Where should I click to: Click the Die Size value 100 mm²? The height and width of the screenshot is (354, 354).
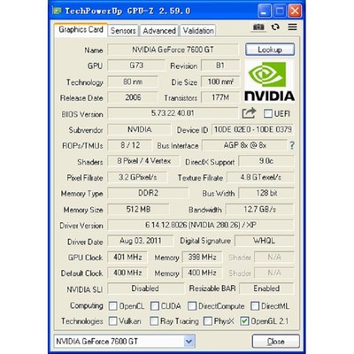(220, 81)
